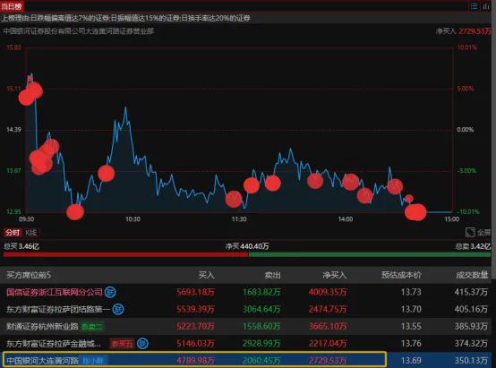Select the 财通证券杭州新业路 seat row
The image size is (496, 368).
pyautogui.click(x=248, y=326)
